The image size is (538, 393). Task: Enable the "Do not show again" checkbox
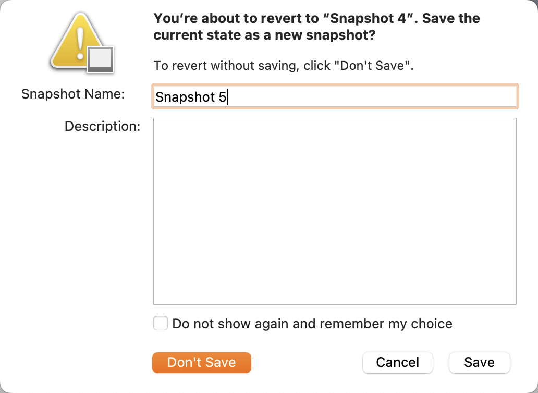click(161, 324)
